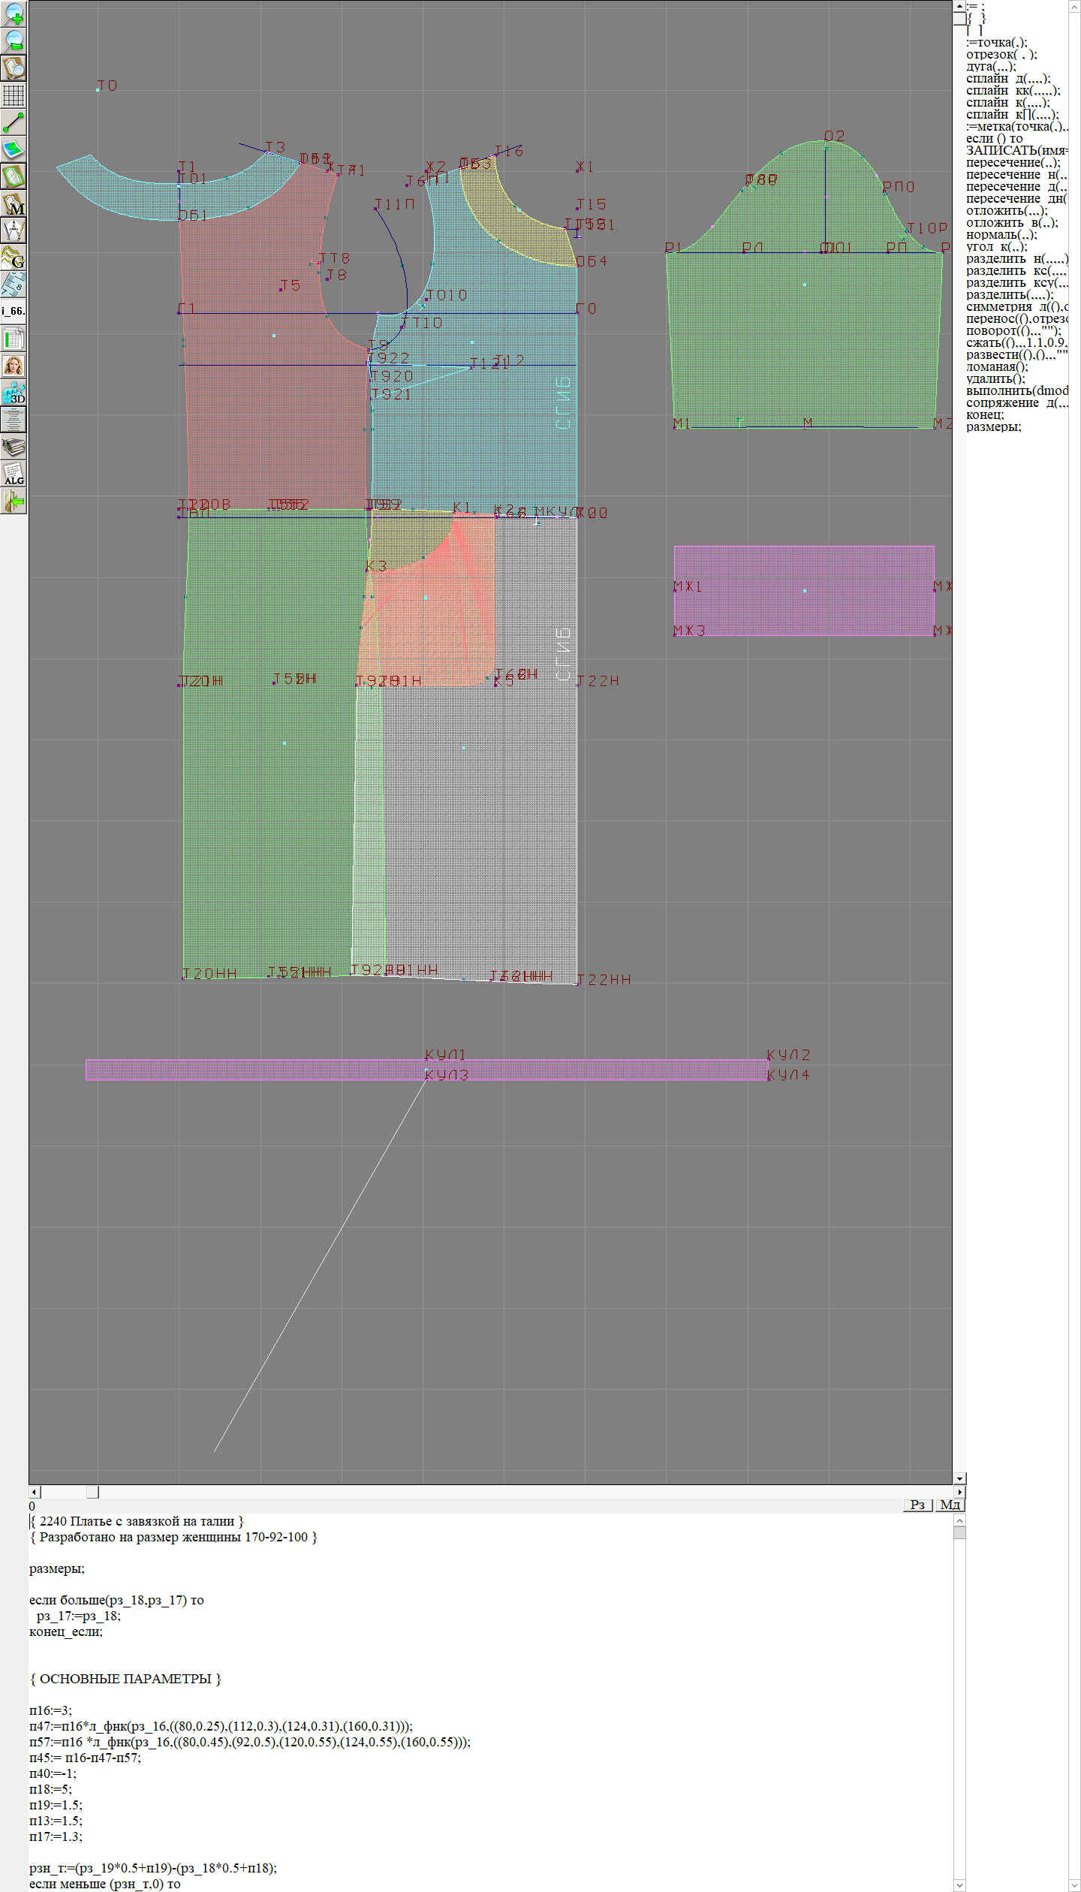1081x1892 pixels.
Task: Click the yellow contour icon marked G
Action: (14, 258)
